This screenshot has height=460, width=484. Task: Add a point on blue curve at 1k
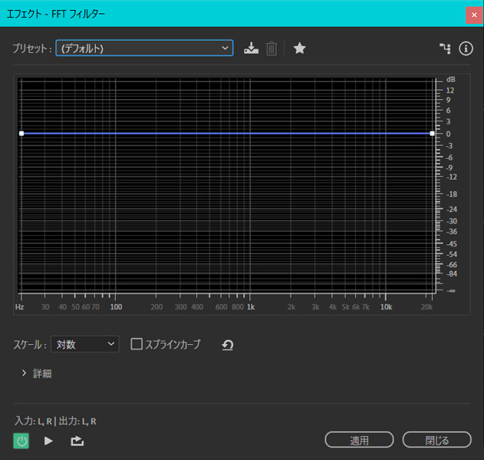250,134
